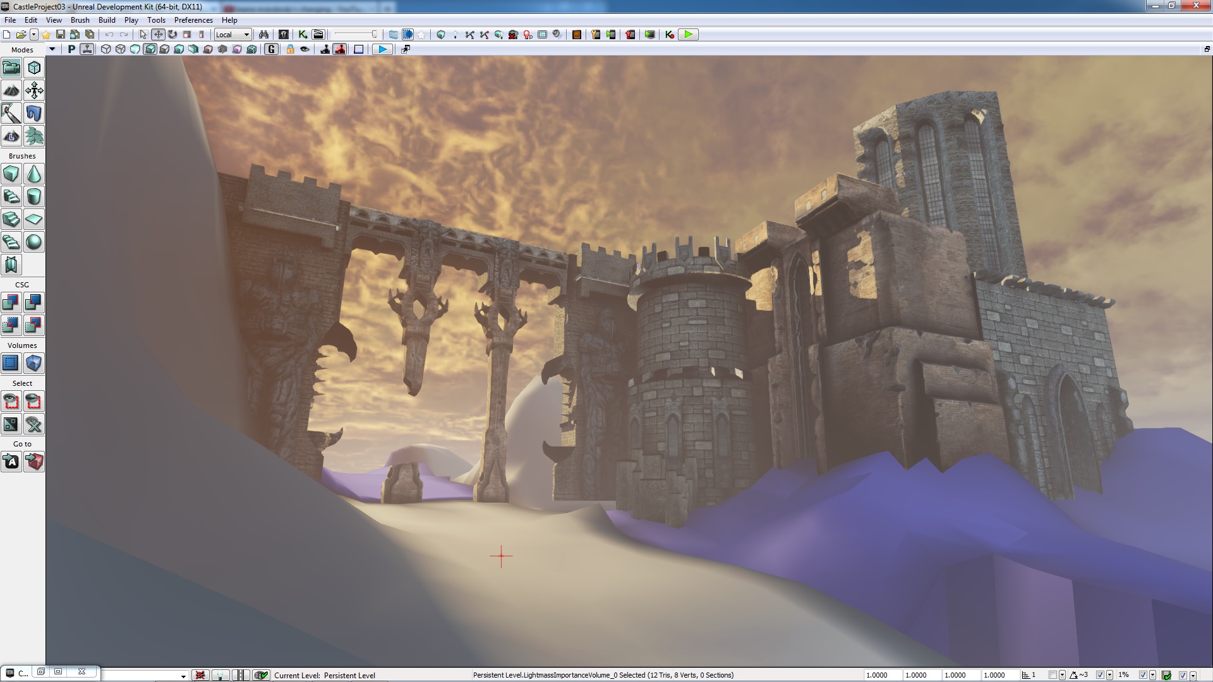Click the CSG Subtract button
The width and height of the screenshot is (1213, 682).
pos(34,302)
